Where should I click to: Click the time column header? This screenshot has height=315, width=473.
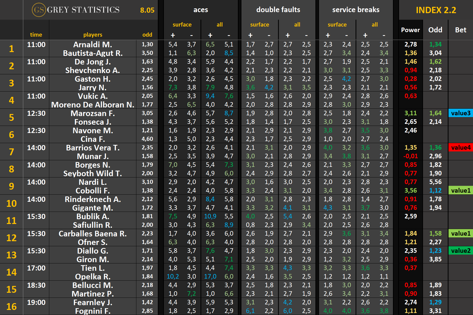tap(36, 35)
